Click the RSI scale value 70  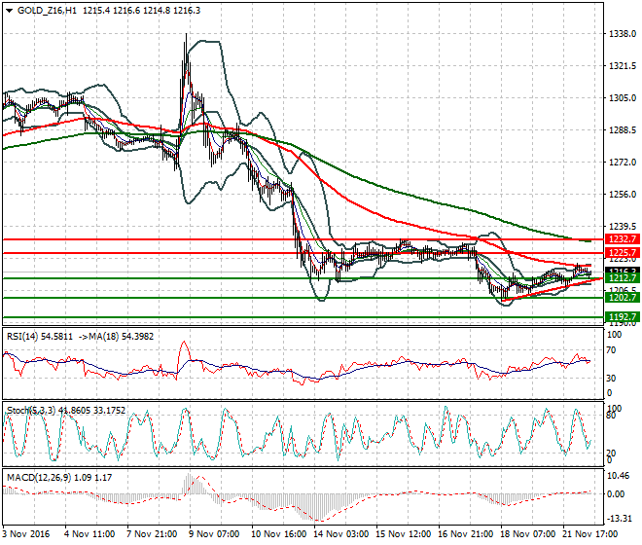(611, 350)
